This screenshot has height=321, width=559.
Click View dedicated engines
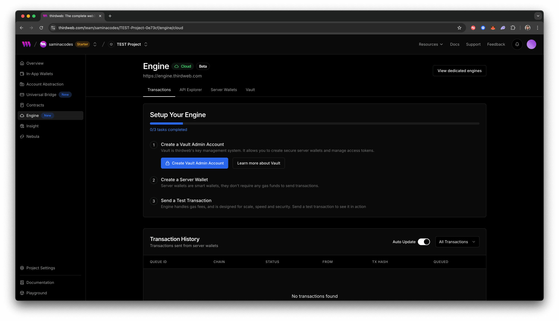pyautogui.click(x=459, y=71)
